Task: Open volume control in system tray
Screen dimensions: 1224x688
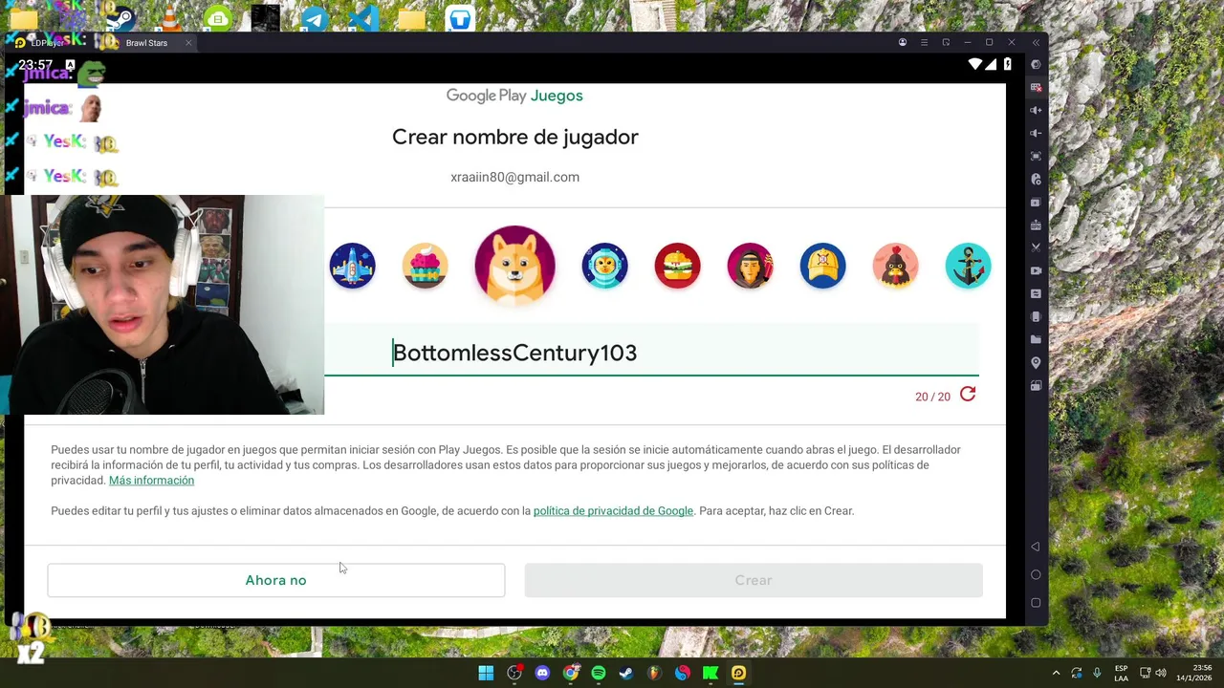Action: coord(1160,673)
